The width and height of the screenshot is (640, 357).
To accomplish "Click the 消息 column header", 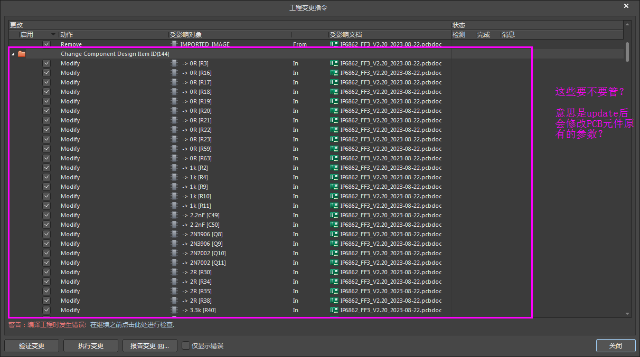I will tap(509, 35).
